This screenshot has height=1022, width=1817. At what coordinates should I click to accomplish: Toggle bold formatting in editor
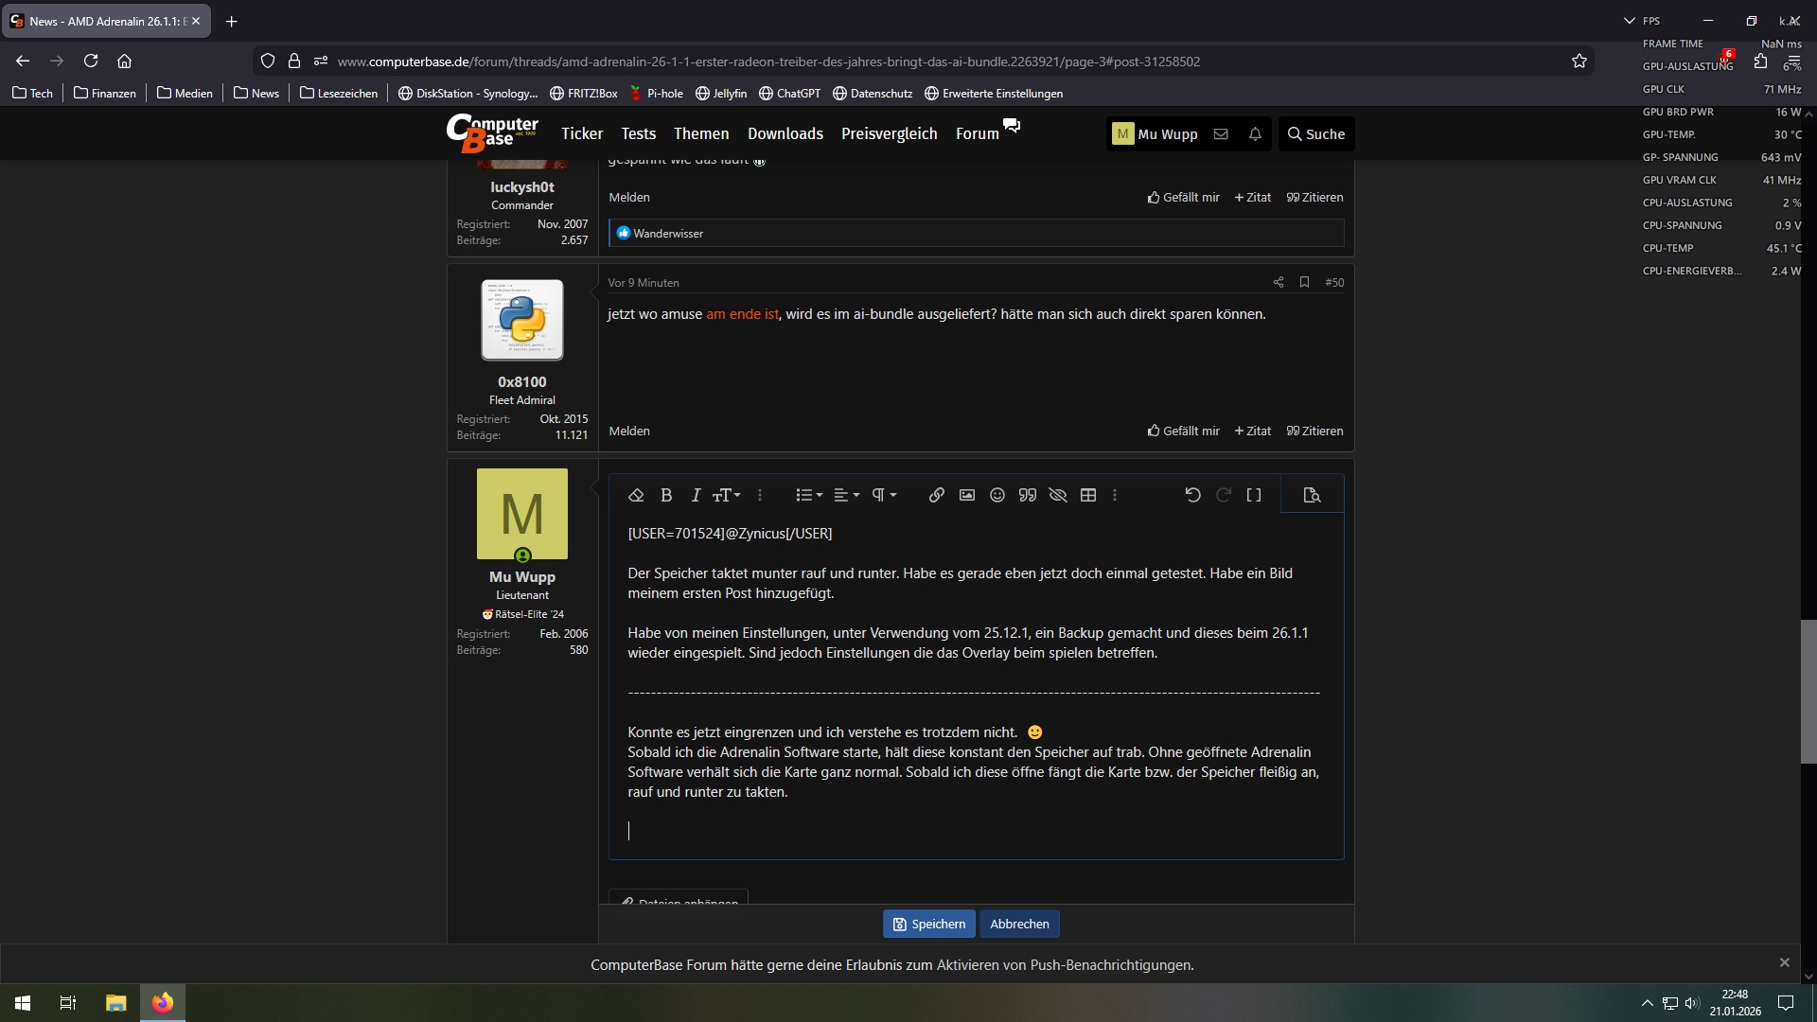(x=666, y=495)
